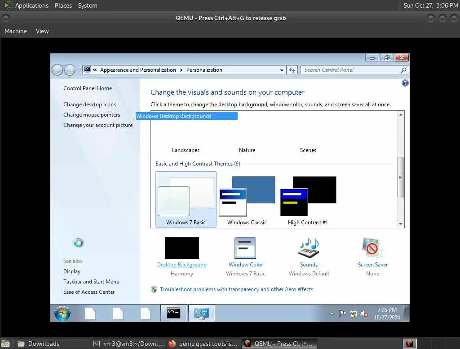Click the Windows taskbar clock

pyautogui.click(x=387, y=314)
